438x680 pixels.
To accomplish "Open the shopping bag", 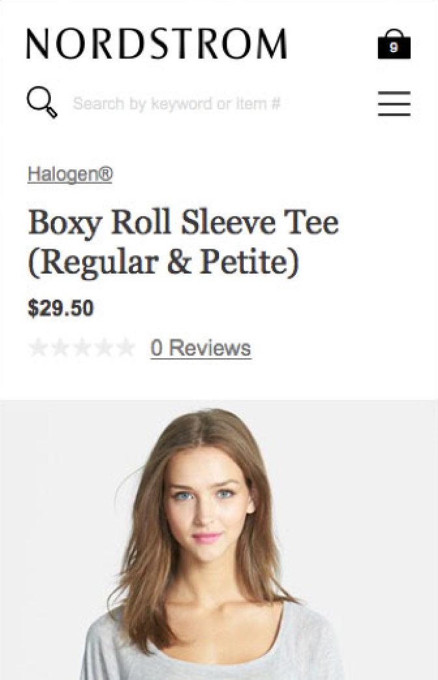I will point(394,44).
